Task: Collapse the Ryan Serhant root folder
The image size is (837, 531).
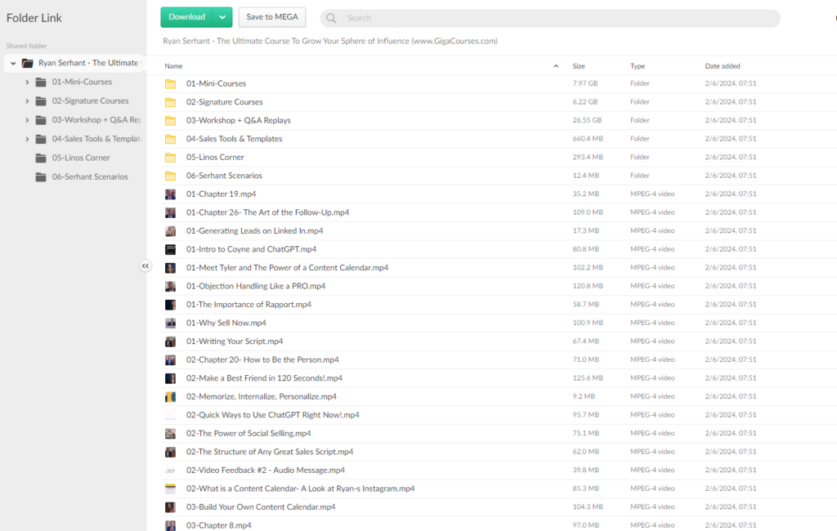Action: tap(13, 63)
